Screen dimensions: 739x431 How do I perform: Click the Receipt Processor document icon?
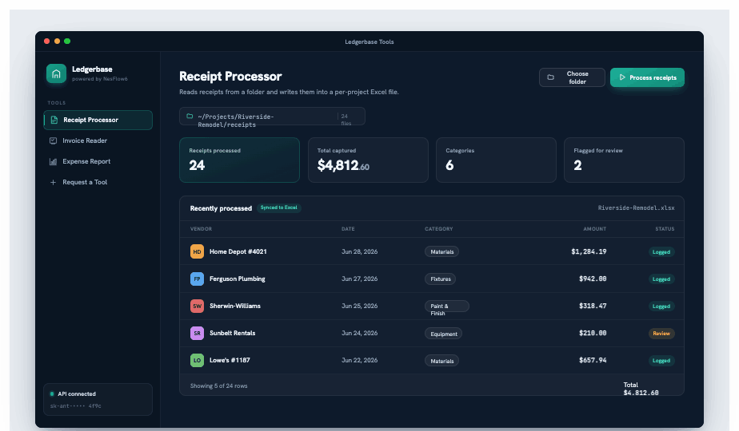pyautogui.click(x=54, y=120)
